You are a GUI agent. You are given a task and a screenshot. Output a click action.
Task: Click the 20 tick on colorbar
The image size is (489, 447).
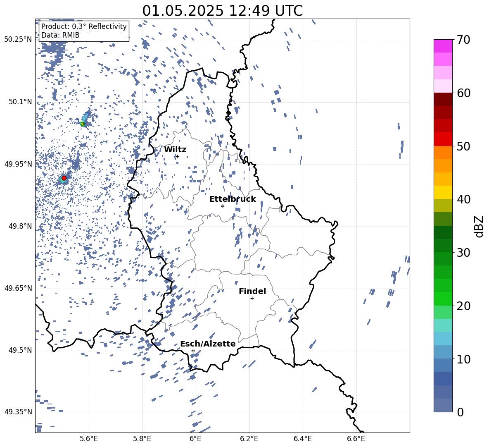coord(463,306)
